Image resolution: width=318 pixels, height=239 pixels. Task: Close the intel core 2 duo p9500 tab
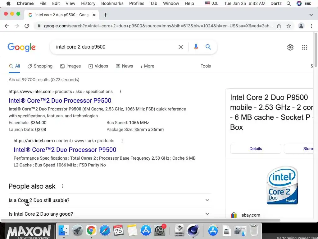[94, 15]
